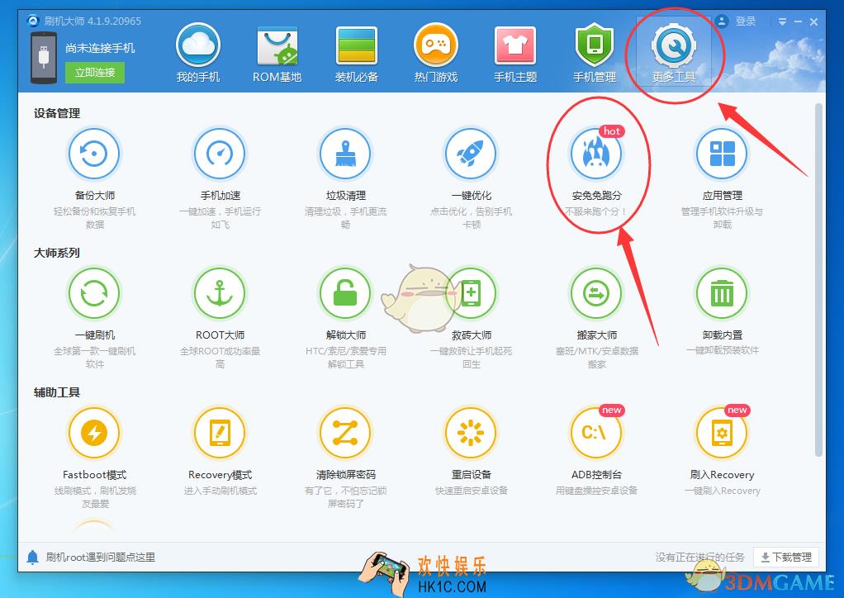Start 一键刷机 flashing tool

pyautogui.click(x=94, y=293)
